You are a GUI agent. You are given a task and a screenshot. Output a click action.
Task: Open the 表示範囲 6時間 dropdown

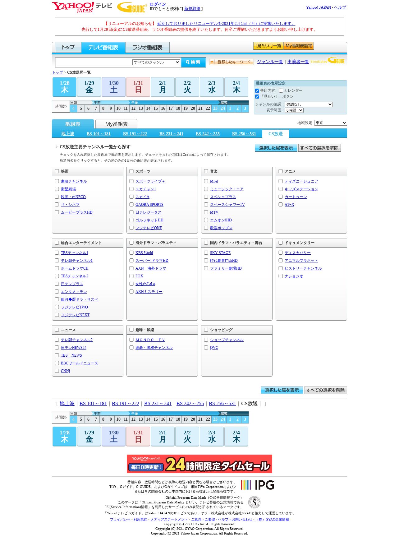(x=294, y=110)
